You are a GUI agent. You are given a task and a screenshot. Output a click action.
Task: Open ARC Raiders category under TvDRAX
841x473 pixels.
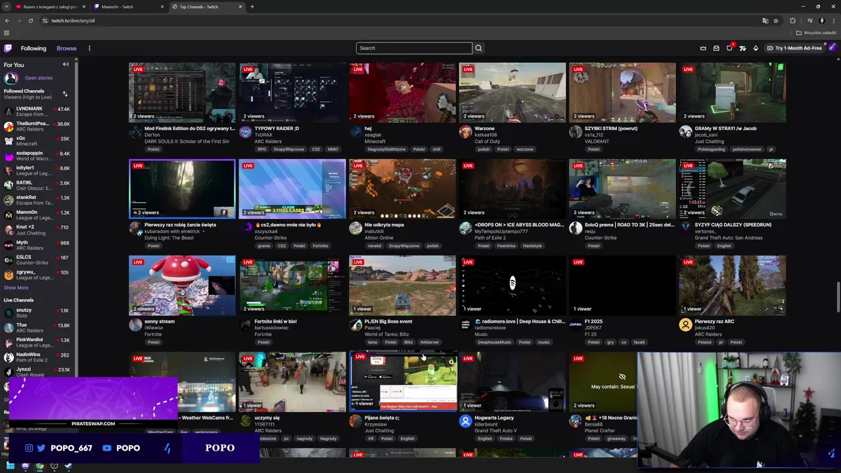pyautogui.click(x=268, y=141)
